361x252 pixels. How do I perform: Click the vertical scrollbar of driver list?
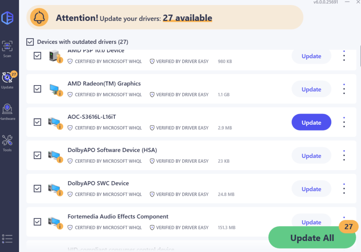pos(360,56)
